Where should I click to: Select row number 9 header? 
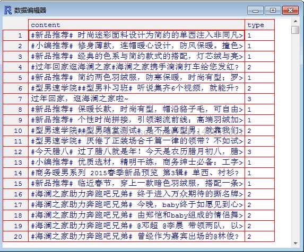pyautogui.click(x=16, y=120)
